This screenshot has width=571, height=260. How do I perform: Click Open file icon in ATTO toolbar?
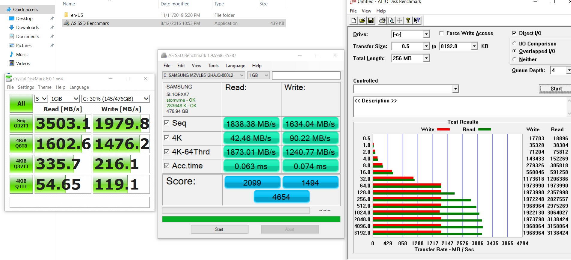362,20
